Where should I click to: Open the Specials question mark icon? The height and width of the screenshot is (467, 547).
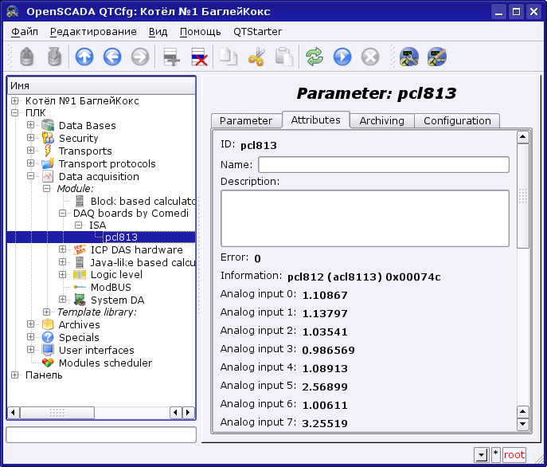pyautogui.click(x=48, y=337)
